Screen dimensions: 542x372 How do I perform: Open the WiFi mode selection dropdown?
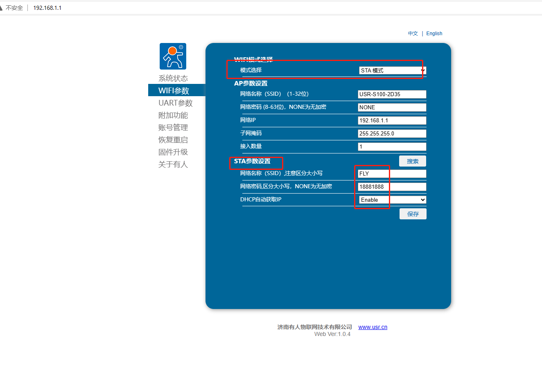tap(392, 70)
